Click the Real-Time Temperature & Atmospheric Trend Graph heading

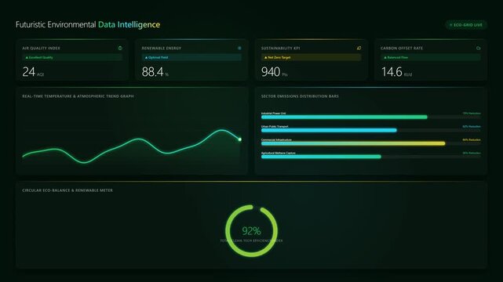pos(78,96)
